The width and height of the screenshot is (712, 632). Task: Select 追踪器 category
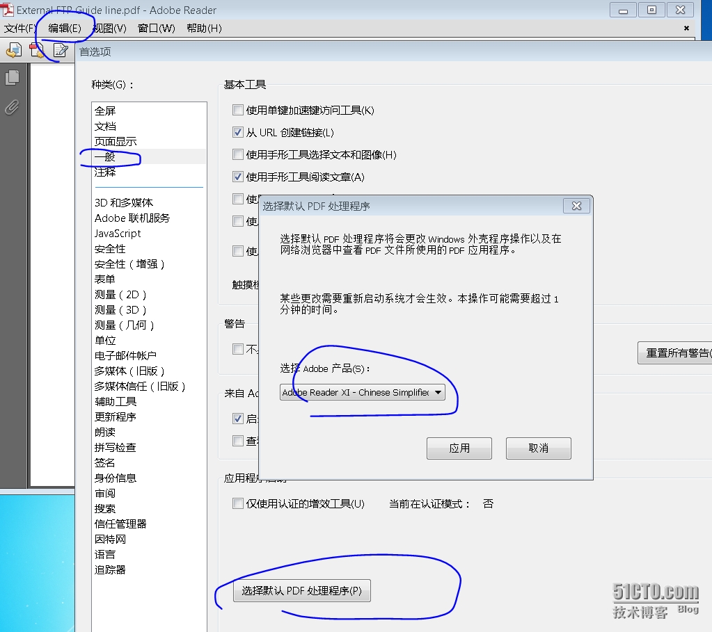point(110,570)
